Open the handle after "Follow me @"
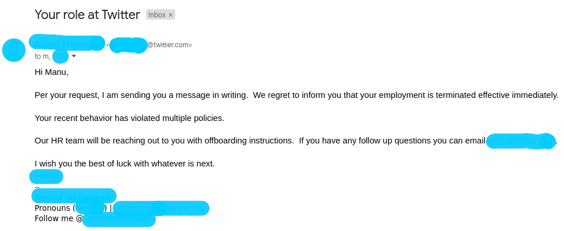The width and height of the screenshot is (564, 231). pos(119,218)
